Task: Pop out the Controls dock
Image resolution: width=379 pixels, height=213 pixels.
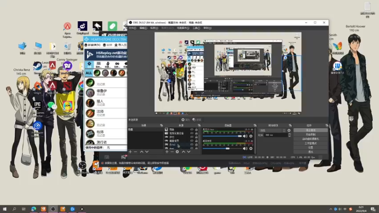Action: point(327,125)
